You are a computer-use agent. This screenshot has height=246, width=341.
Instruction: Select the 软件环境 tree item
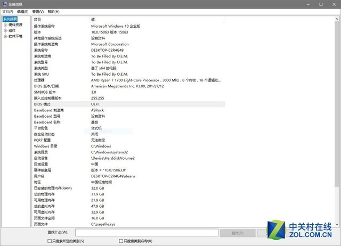tap(15, 36)
